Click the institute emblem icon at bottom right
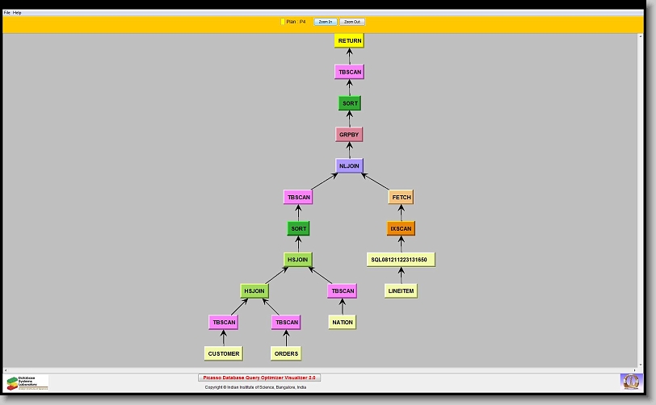 (x=630, y=380)
